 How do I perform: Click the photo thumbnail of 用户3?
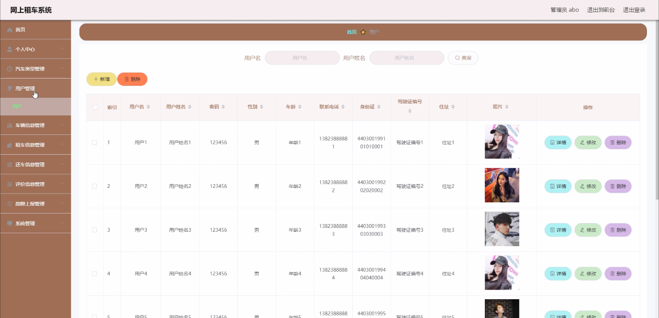point(502,229)
